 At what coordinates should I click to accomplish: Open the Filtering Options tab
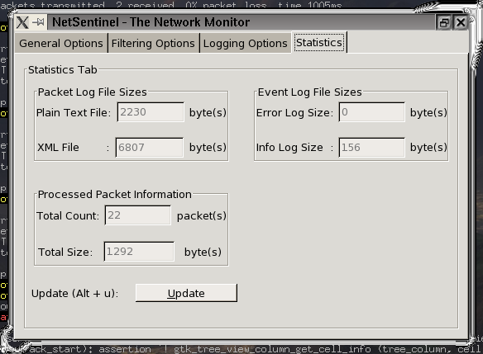[x=153, y=44]
